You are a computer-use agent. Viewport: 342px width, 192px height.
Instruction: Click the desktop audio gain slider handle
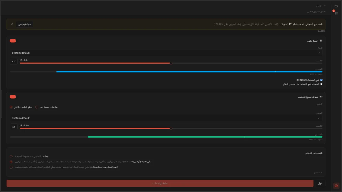[171, 128]
